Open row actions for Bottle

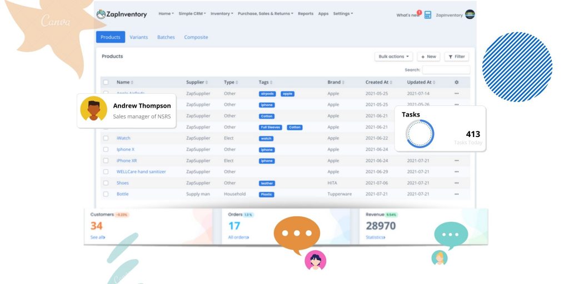click(457, 194)
